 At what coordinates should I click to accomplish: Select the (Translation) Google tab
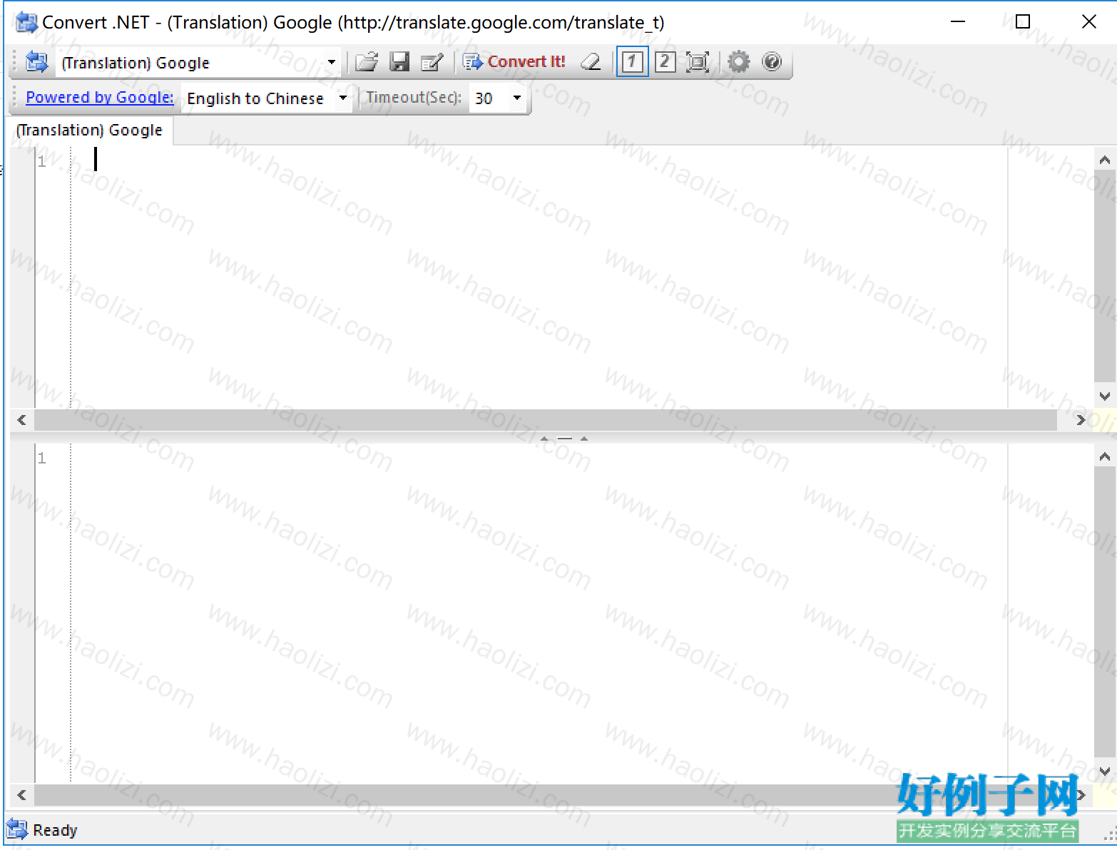pyautogui.click(x=90, y=130)
